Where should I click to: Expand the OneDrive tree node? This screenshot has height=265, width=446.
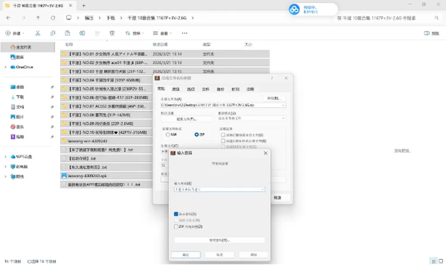(6, 67)
